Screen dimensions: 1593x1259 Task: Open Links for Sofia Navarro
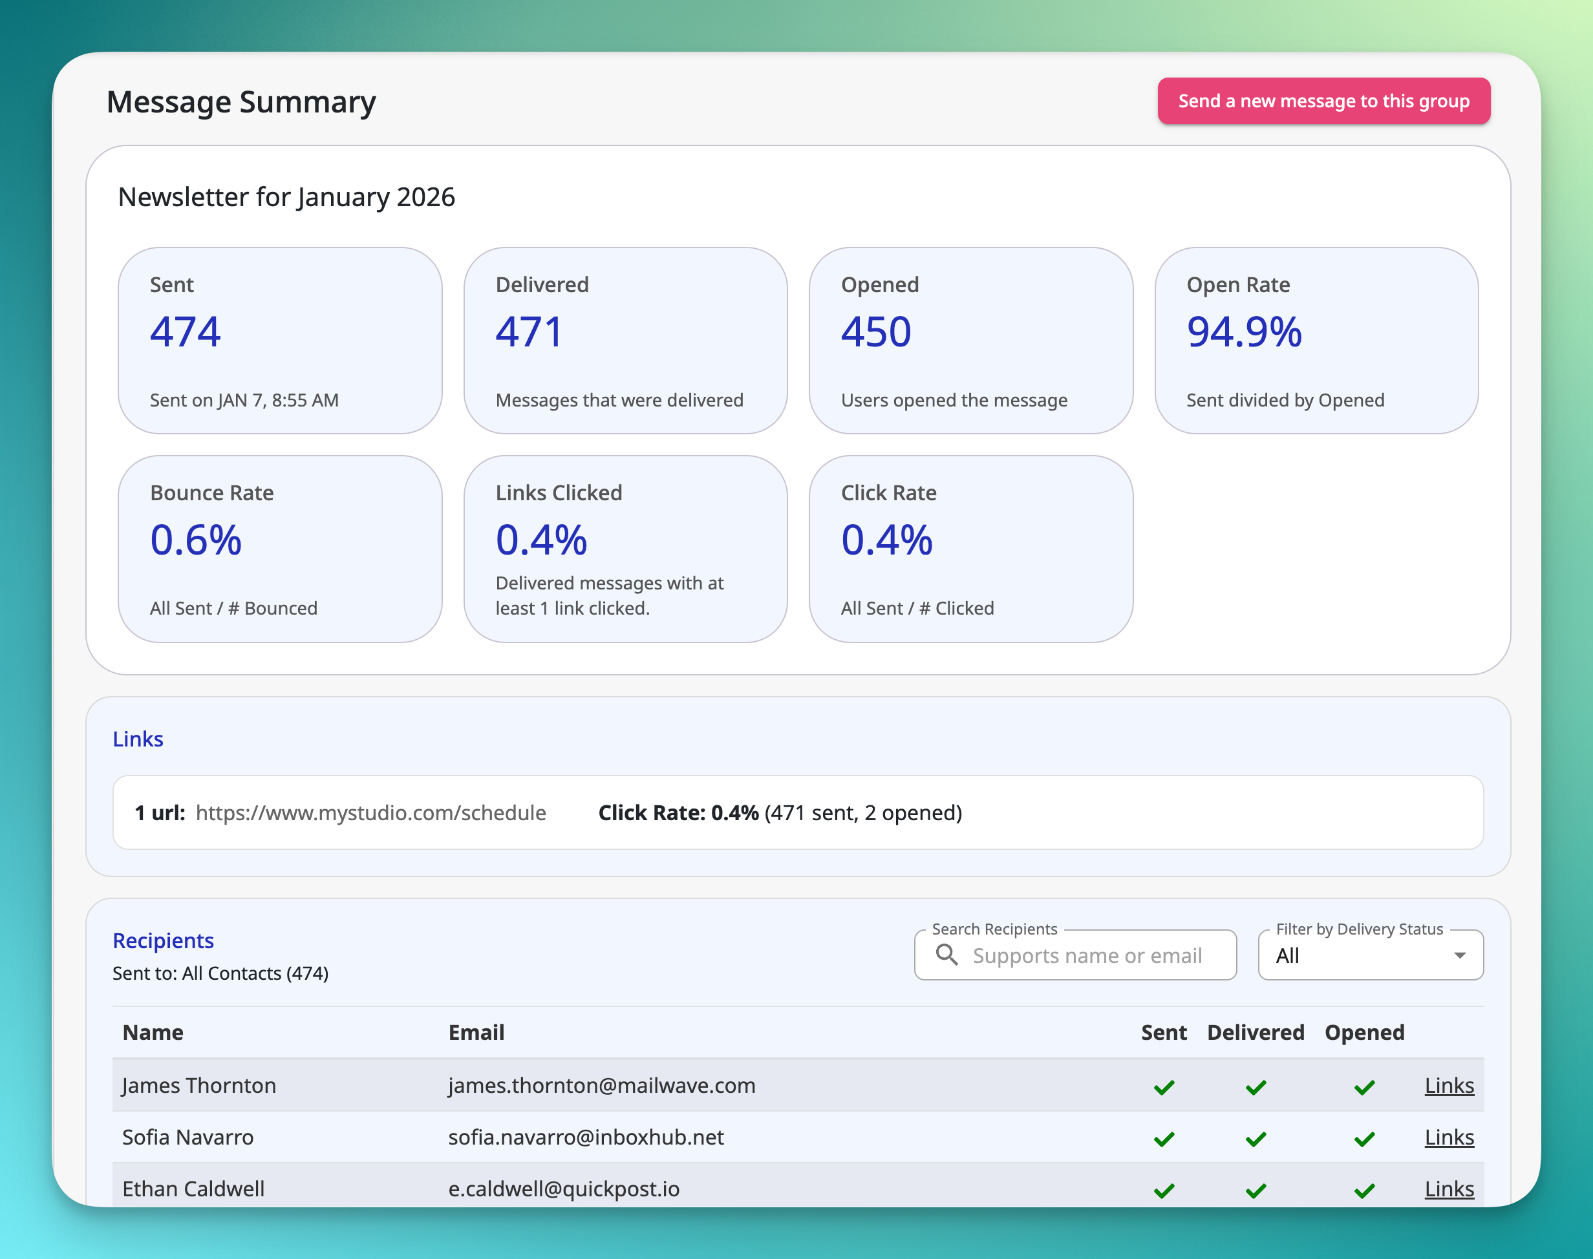(x=1449, y=1137)
